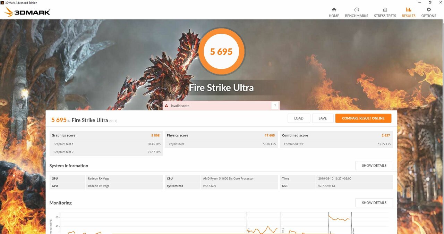Click the large 5 695 score circle

click(221, 51)
